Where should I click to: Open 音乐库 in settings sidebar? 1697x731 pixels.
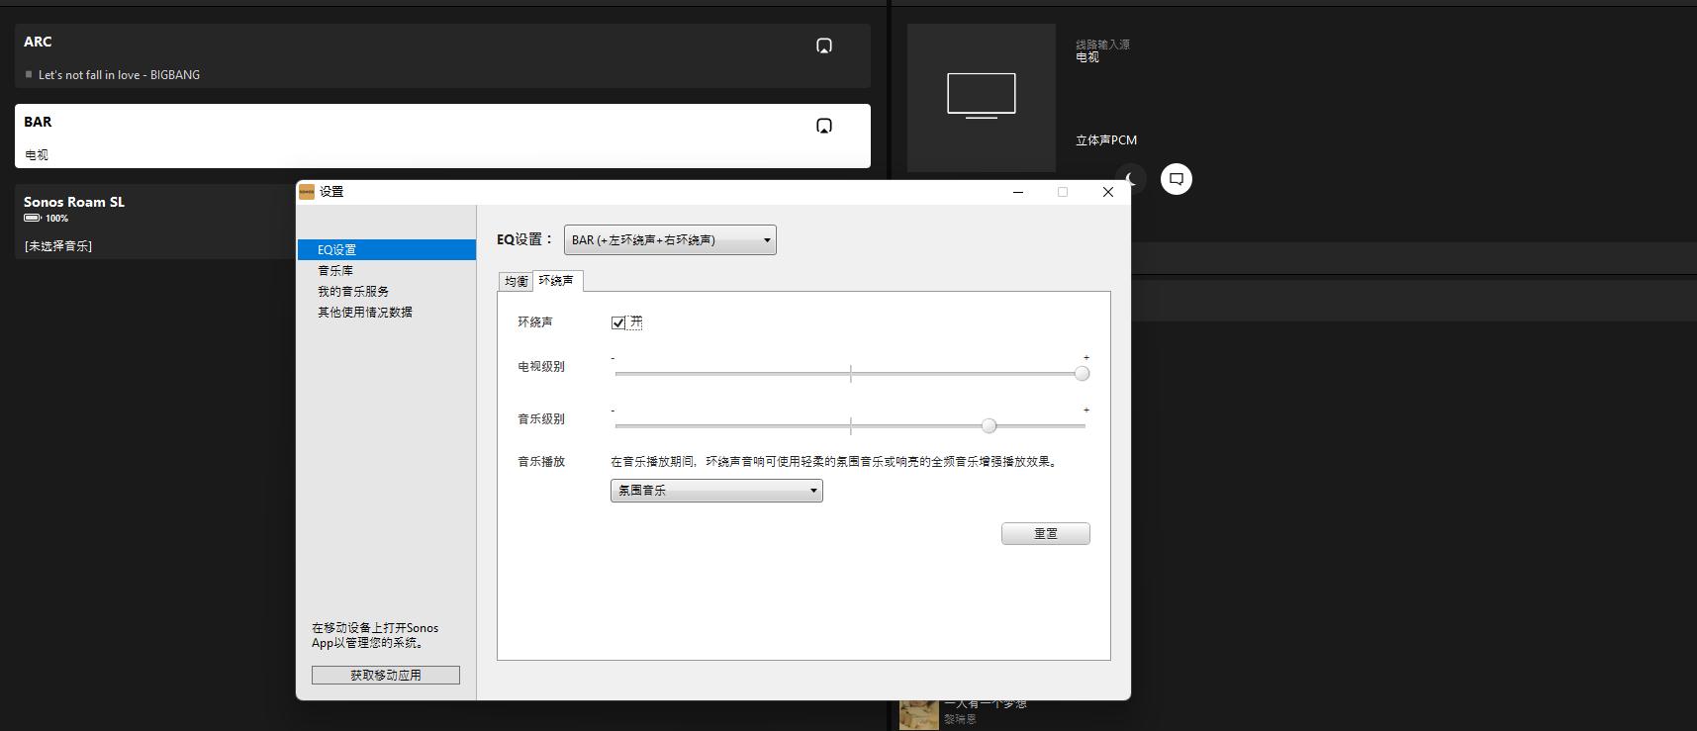(335, 271)
